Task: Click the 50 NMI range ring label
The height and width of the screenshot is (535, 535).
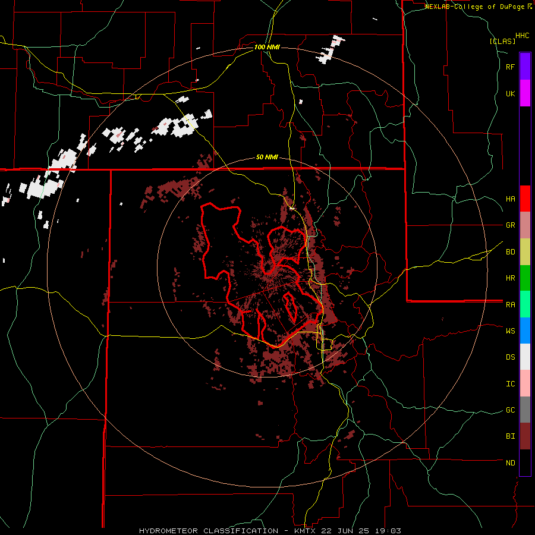Action: click(x=267, y=158)
